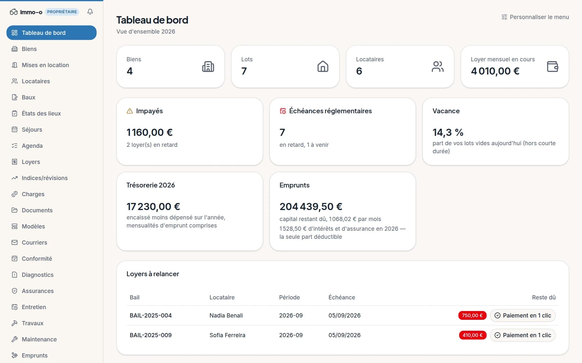Click the BAIL-2025-009 cell
The width and height of the screenshot is (582, 363).
[x=151, y=335]
